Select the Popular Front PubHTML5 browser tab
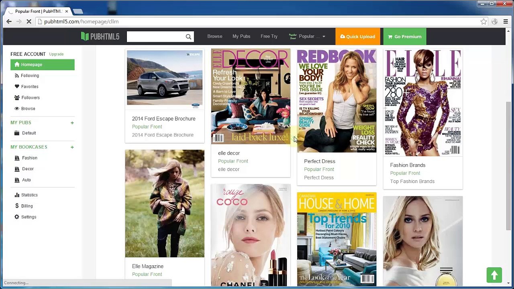Viewport: 514px width, 289px height. click(38, 11)
